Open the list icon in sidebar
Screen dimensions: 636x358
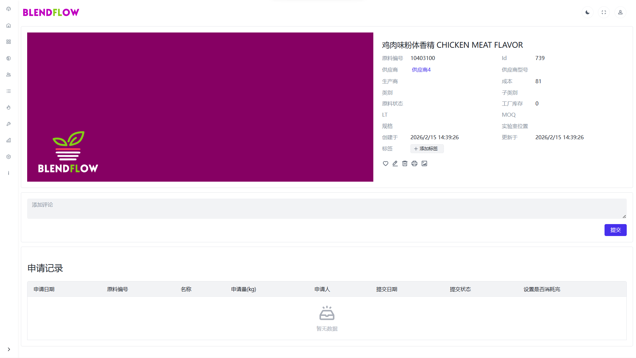pyautogui.click(x=9, y=91)
